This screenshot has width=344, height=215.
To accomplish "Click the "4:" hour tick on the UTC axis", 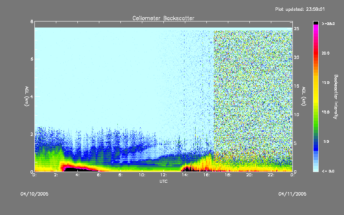I will 78,175.
